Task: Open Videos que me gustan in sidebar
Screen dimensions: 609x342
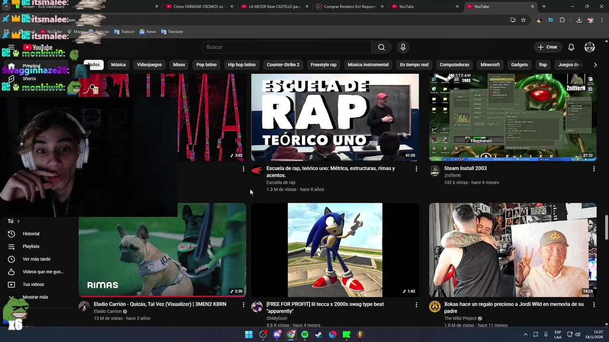Action: pyautogui.click(x=38, y=272)
